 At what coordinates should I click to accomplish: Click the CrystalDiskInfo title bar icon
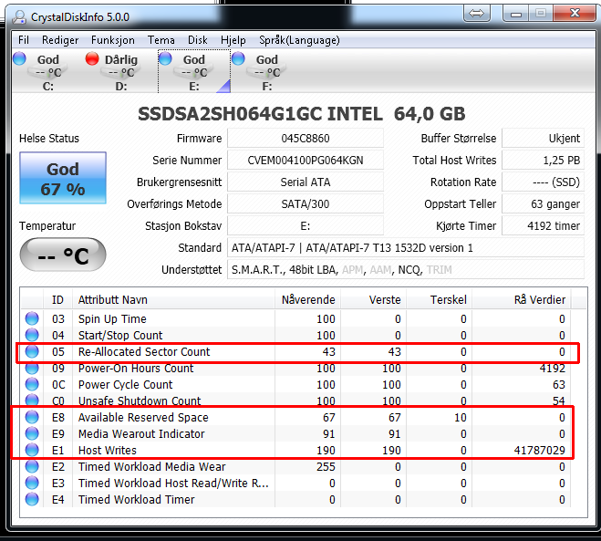click(x=19, y=16)
